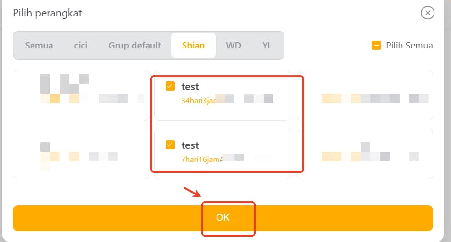The image size is (451, 242).
Task: Uncheck the test device with 34hari3jam
Action: point(170,86)
